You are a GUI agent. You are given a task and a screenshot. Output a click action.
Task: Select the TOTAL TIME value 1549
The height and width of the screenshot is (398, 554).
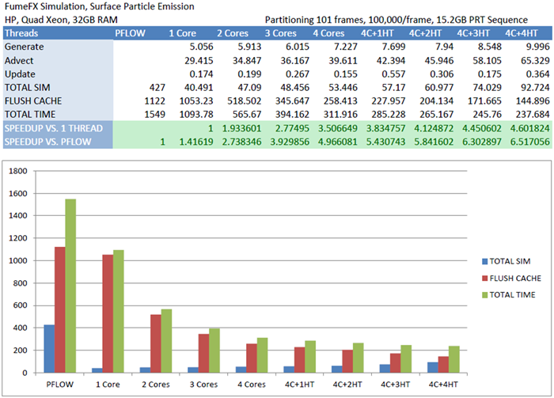(x=155, y=115)
